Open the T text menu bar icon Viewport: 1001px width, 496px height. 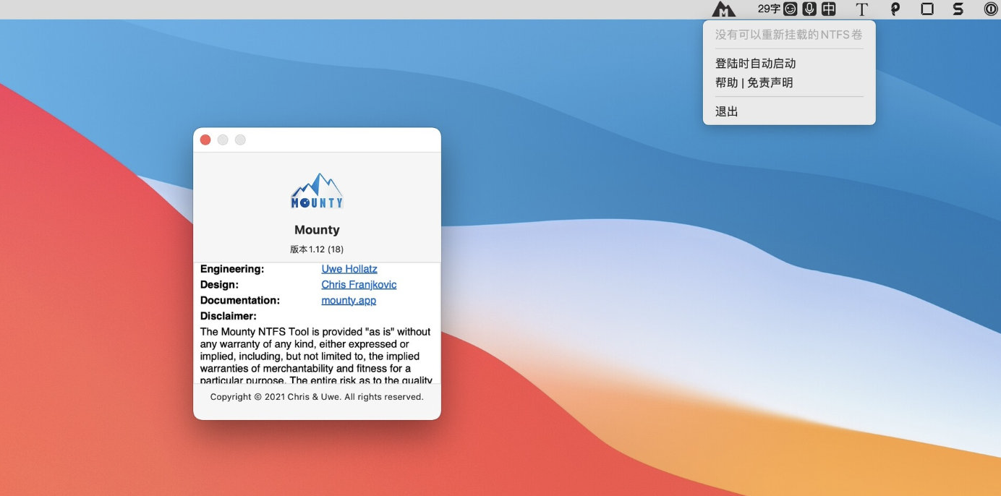pos(861,9)
